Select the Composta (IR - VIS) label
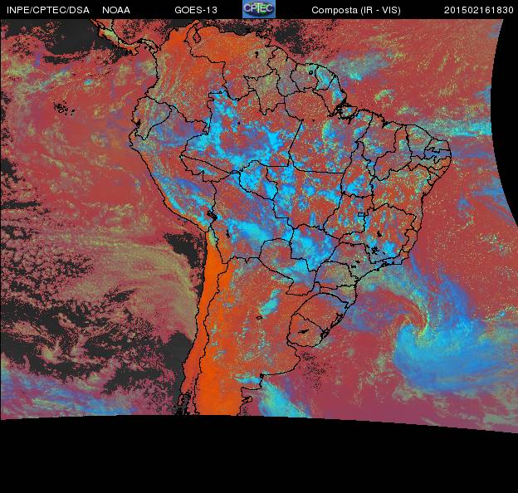The height and width of the screenshot is (493, 518). click(x=356, y=11)
